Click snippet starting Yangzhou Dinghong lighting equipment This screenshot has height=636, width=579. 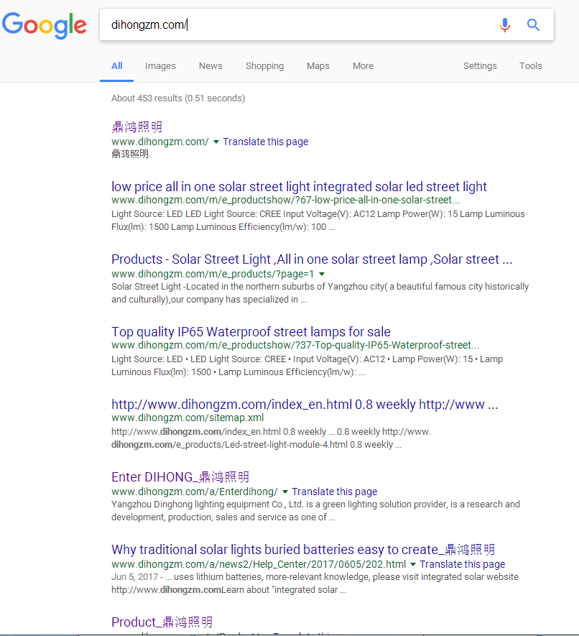pos(315,511)
